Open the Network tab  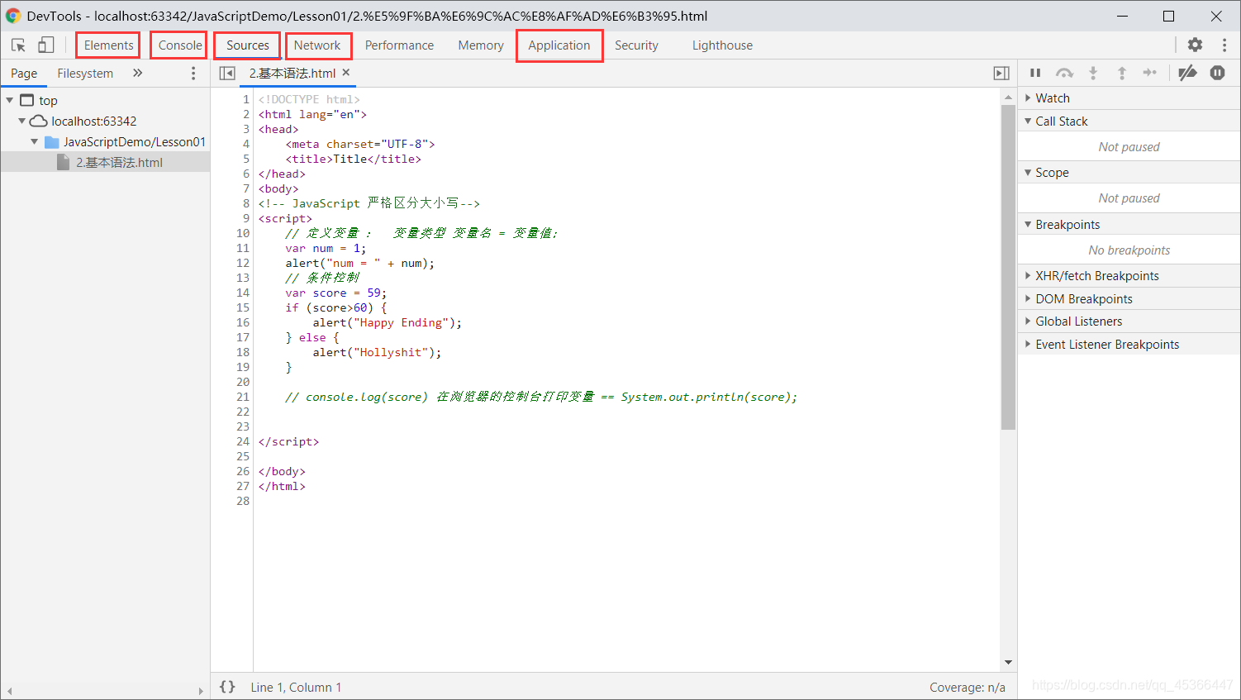click(x=318, y=45)
